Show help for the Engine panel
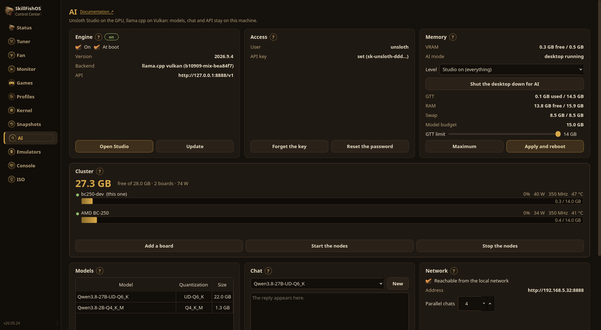601x330 pixels. pos(99,37)
